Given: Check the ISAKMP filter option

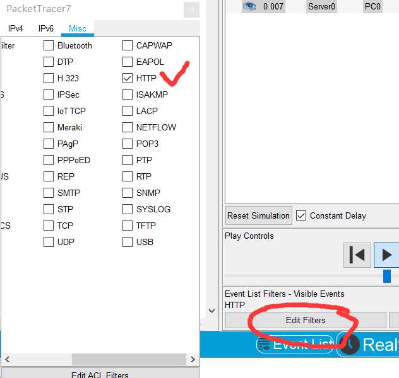Looking at the screenshot, I should click(128, 94).
